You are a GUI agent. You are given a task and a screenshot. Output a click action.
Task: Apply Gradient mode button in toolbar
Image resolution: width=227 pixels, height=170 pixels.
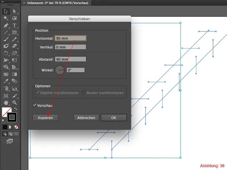coord(10,127)
